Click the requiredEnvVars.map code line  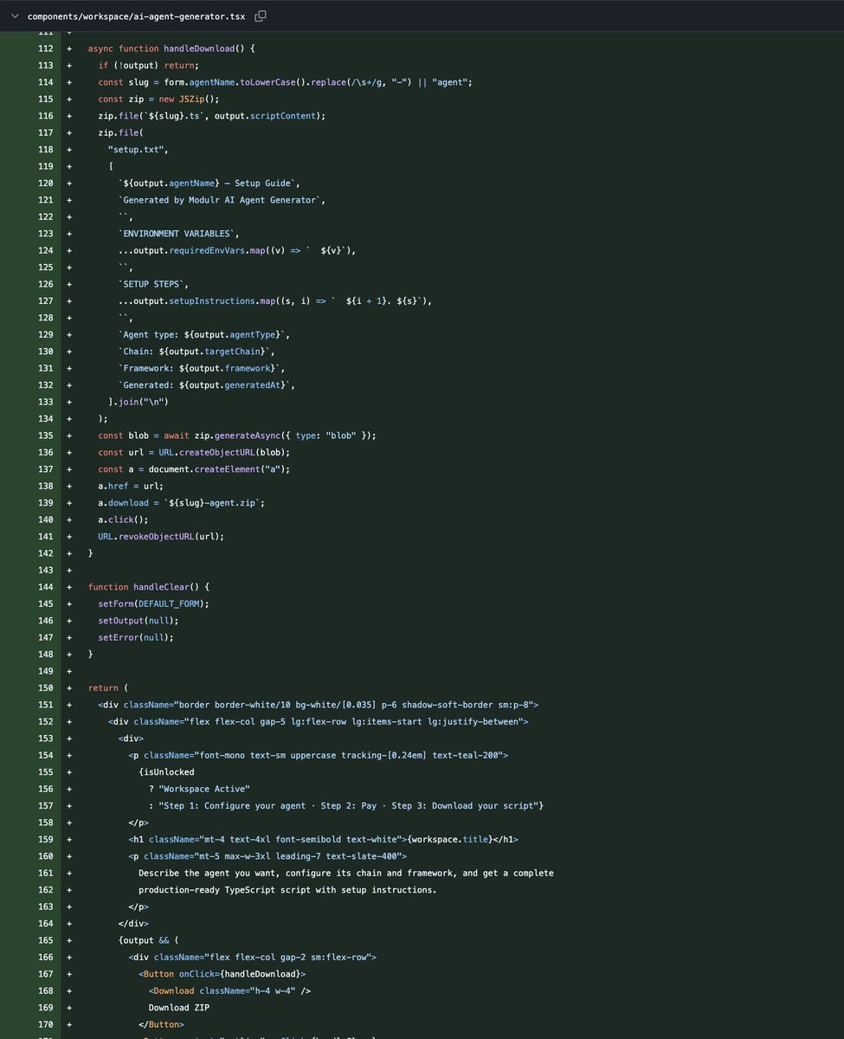pyautogui.click(x=237, y=250)
